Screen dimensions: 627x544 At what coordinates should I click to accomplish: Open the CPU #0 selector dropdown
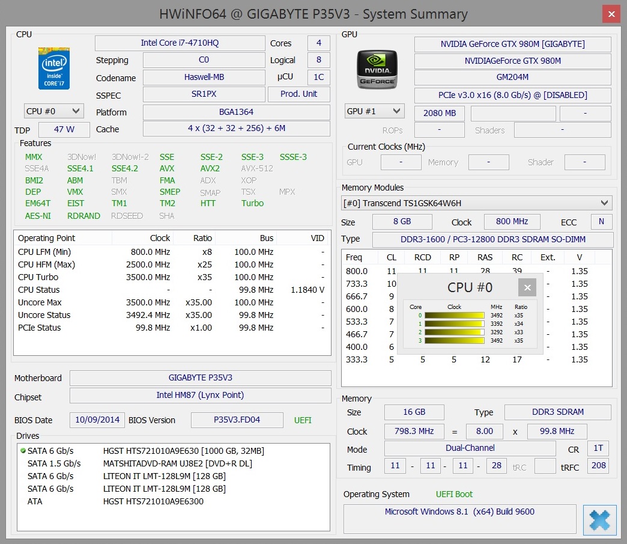coord(54,111)
